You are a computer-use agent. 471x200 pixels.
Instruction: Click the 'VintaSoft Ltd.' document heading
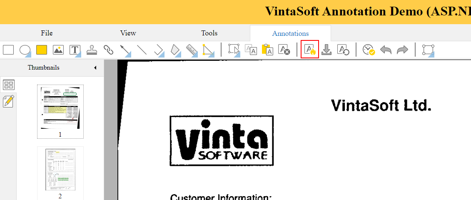pyautogui.click(x=381, y=105)
